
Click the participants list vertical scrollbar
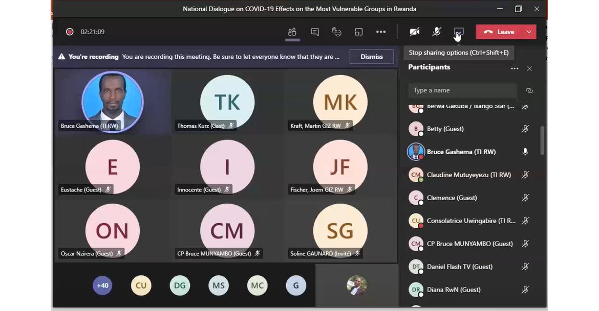coord(542,140)
